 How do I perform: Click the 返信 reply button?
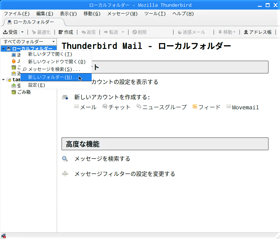(88, 32)
